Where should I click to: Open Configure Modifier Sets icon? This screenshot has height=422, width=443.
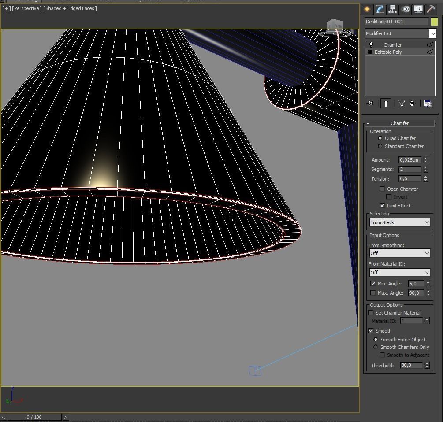[428, 104]
